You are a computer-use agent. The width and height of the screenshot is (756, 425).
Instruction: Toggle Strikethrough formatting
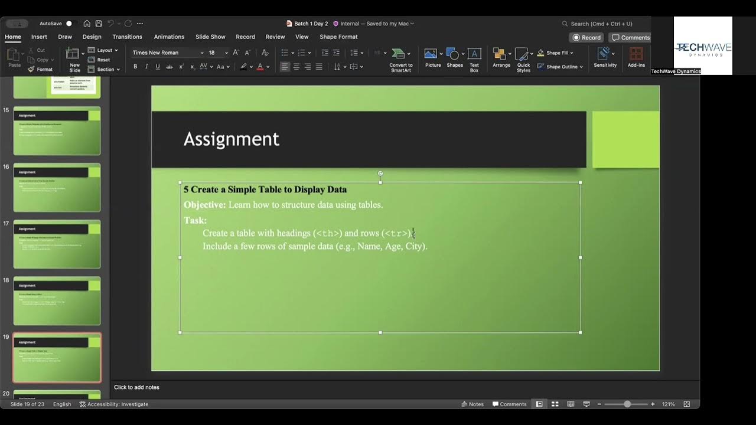(170, 67)
